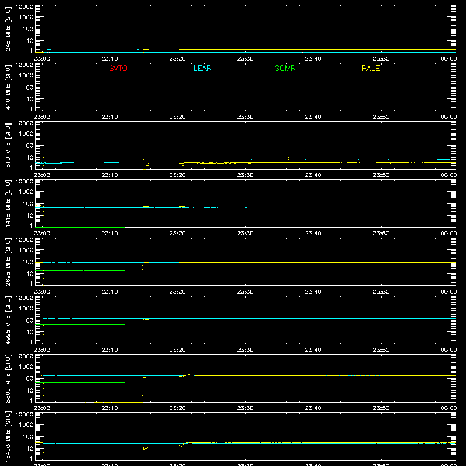
Task: Click the 23:30 tick of the 1415 MHz panel
Action: (245, 234)
